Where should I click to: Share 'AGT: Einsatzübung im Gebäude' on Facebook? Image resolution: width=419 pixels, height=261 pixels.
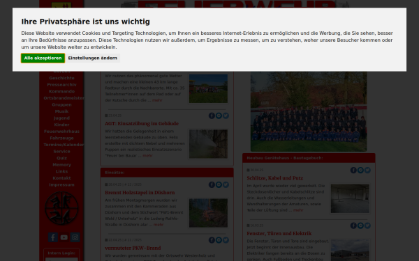[212, 116]
